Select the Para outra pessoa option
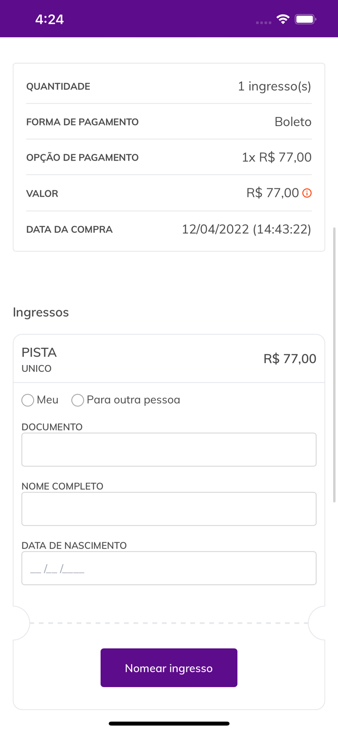 tap(78, 400)
